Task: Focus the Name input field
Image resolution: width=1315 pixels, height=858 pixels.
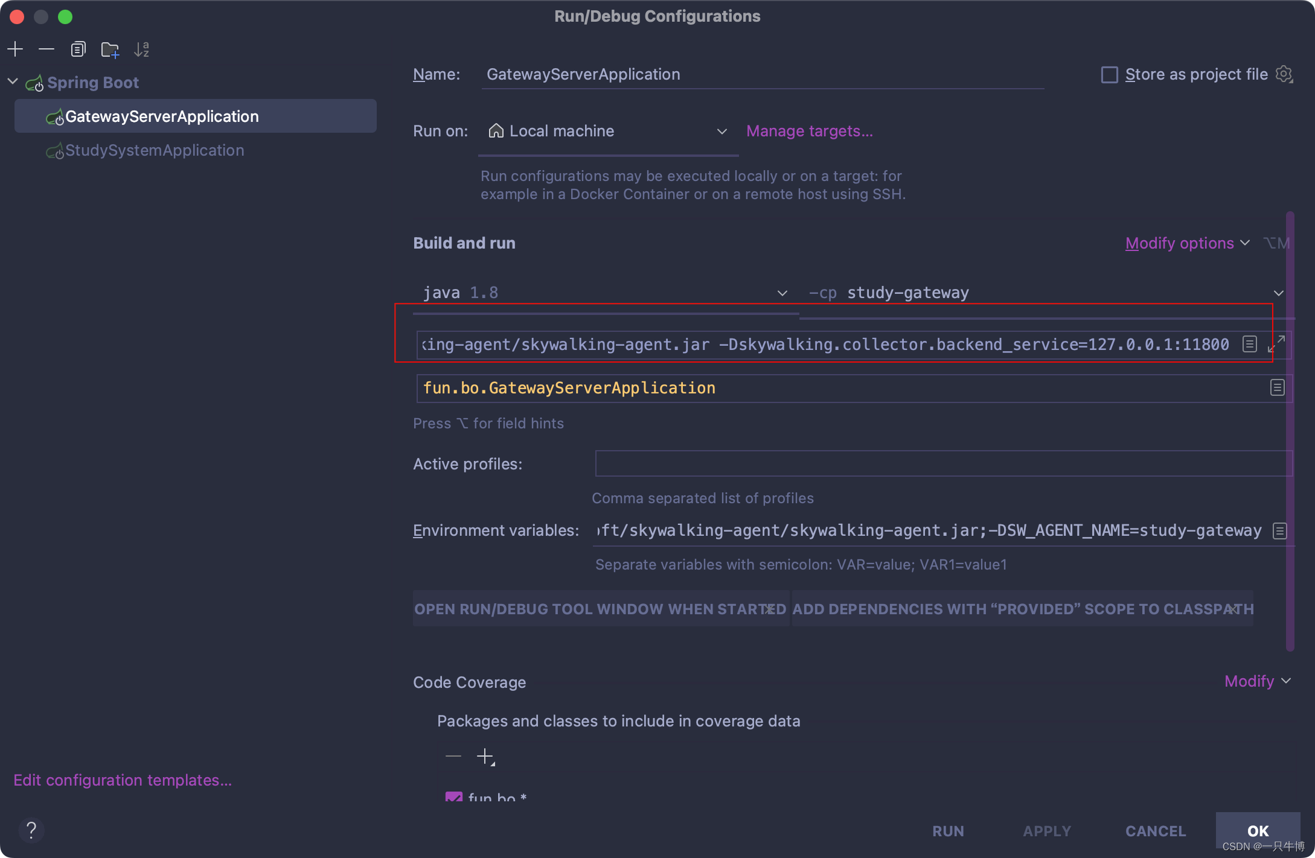Action: point(763,74)
